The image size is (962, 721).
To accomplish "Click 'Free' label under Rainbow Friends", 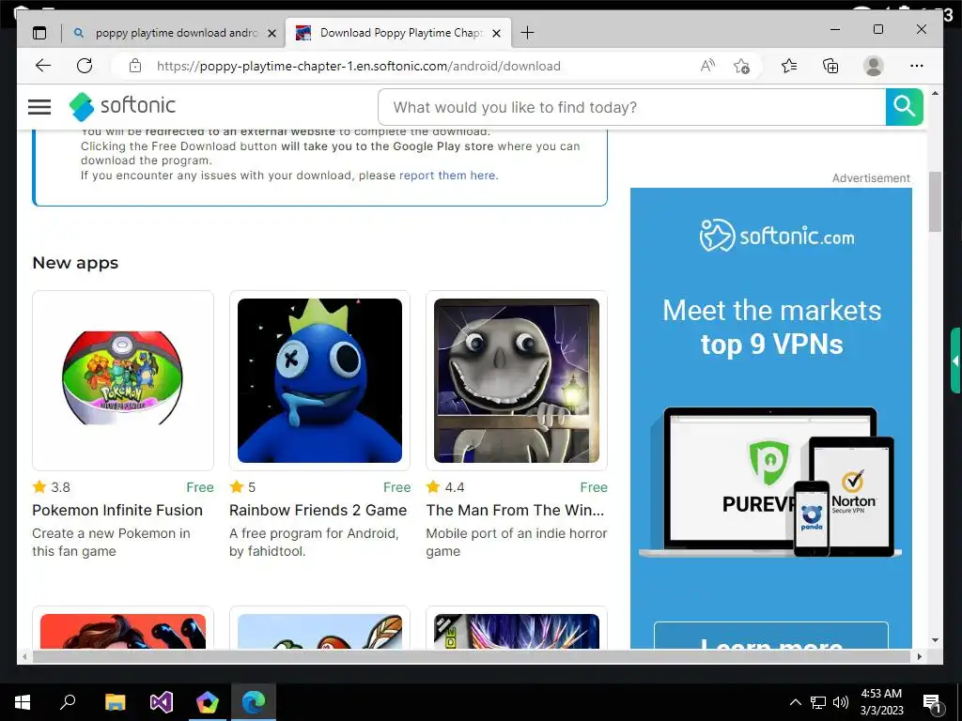I will 397,487.
